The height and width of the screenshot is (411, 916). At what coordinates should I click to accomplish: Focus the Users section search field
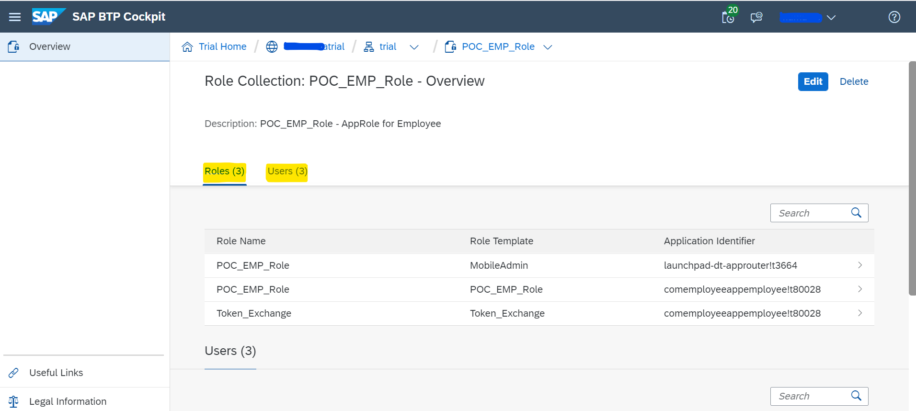coord(819,396)
